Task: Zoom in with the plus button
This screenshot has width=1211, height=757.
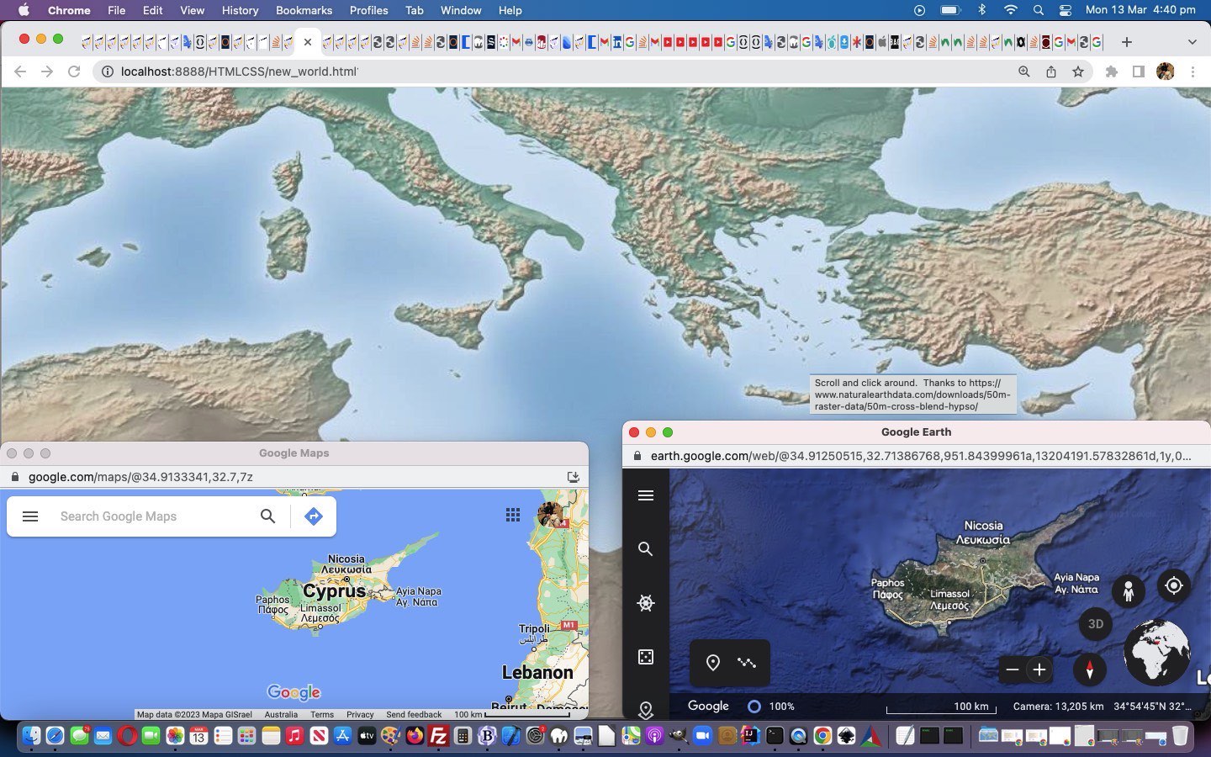Action: 1039,670
